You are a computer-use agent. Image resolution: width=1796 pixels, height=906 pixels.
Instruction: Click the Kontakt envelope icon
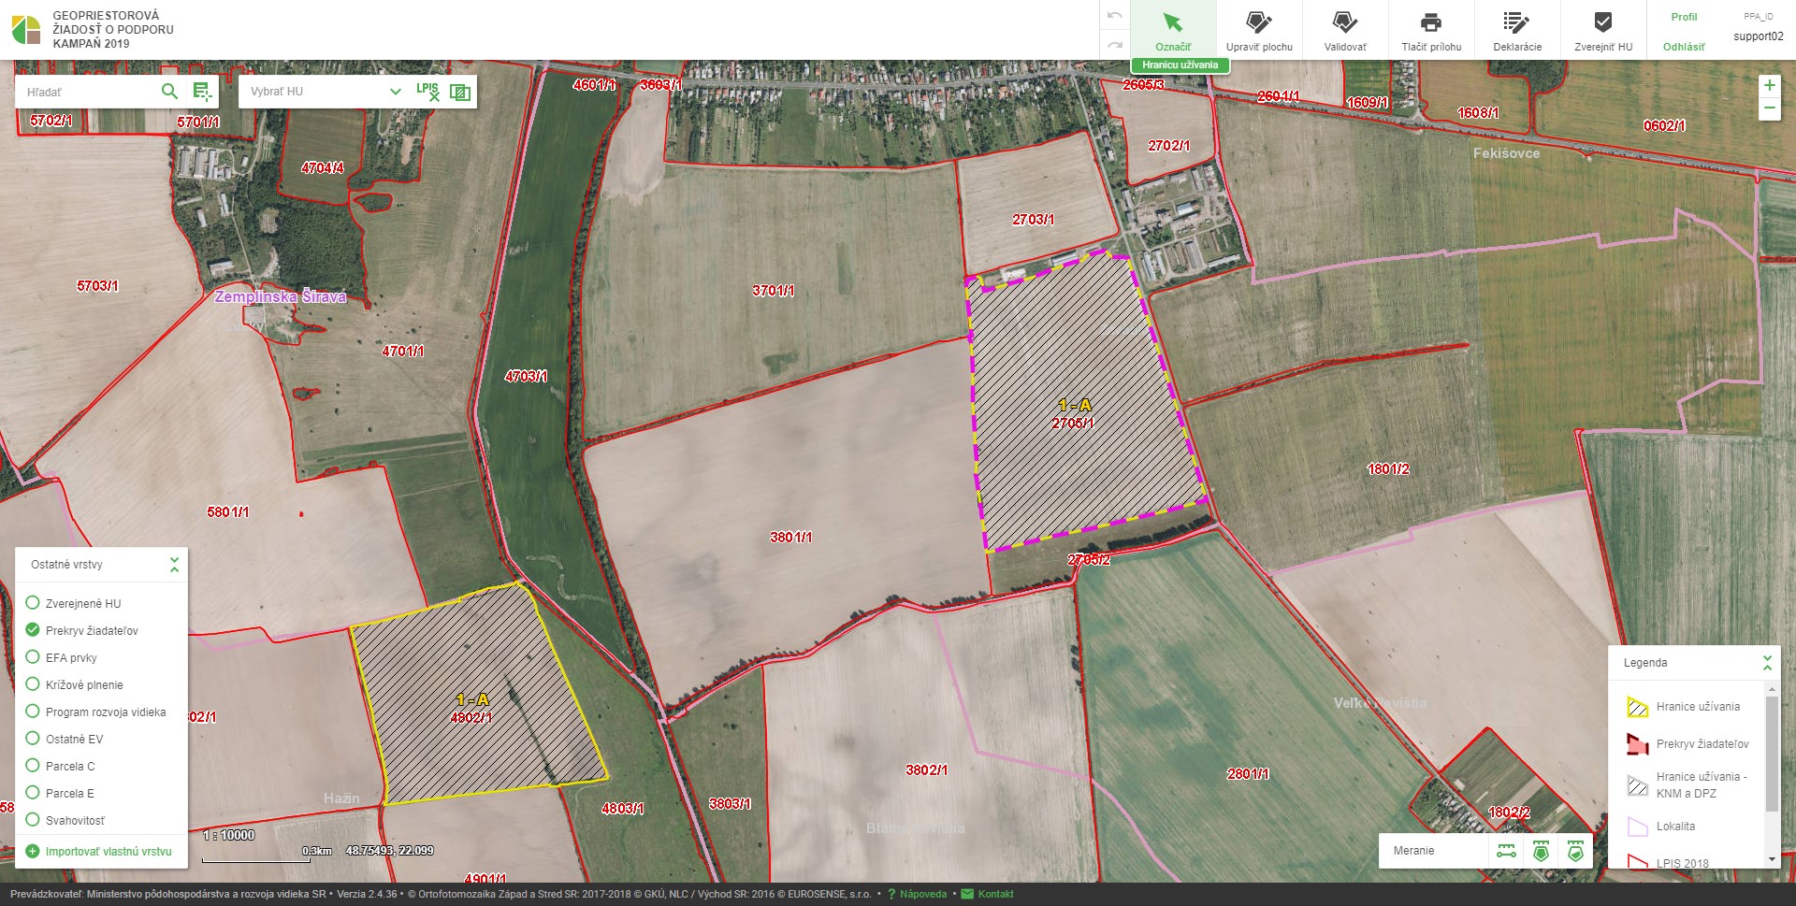click(x=967, y=894)
